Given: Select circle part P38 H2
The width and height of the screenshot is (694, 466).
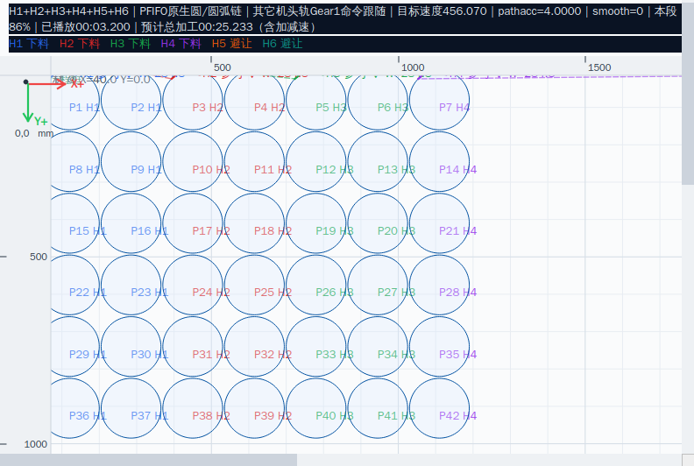Looking at the screenshot, I should click(193, 408).
